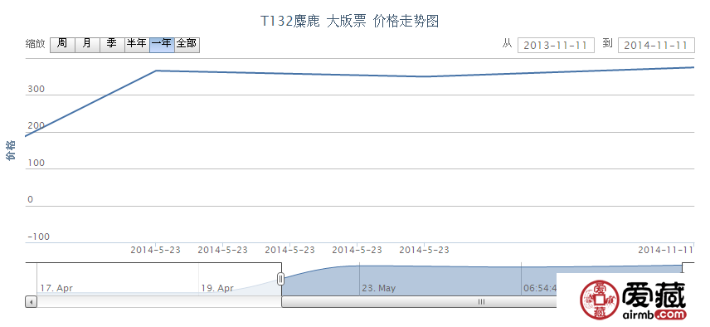The width and height of the screenshot is (710, 327).
Task: Click the 2014-11-11 x-axis label
Action: pos(666,250)
